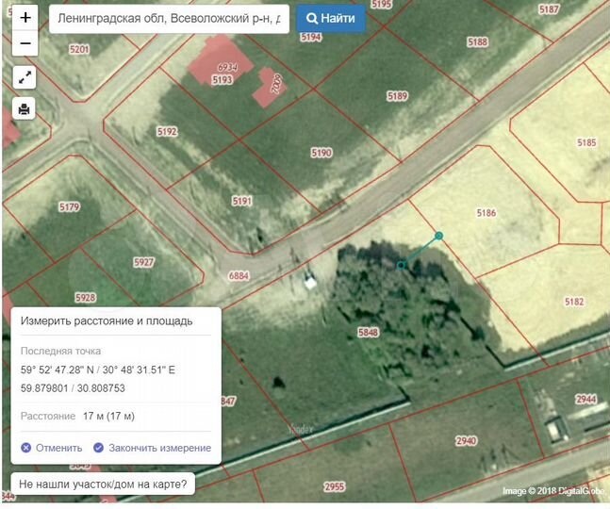This screenshot has height=509, width=610.
Task: Click the road parcel labeled 6884
Action: [x=239, y=275]
